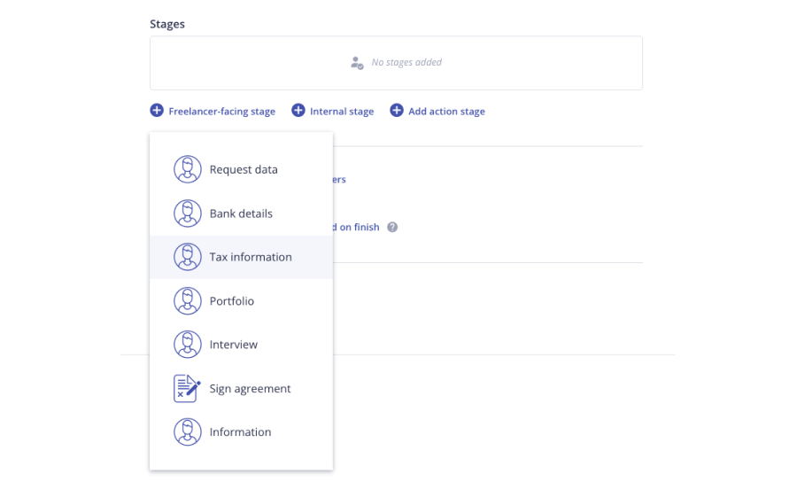The width and height of the screenshot is (797, 497).
Task: Select the Information stage option
Action: click(x=242, y=432)
